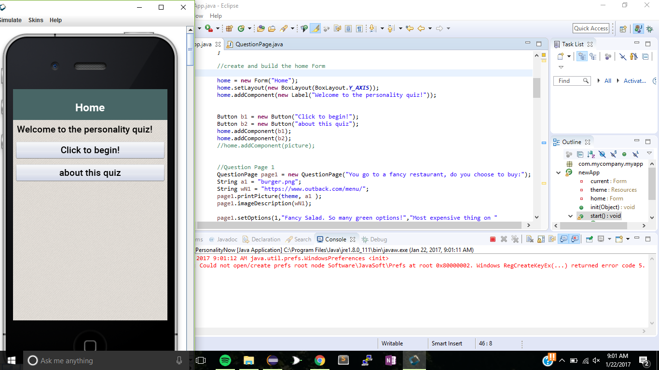Sort the Outline members alphabetically
The height and width of the screenshot is (370, 659).
tap(591, 154)
